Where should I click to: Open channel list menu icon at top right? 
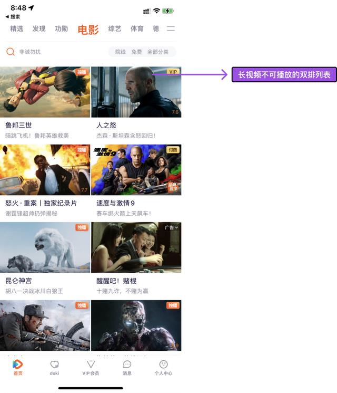[171, 29]
